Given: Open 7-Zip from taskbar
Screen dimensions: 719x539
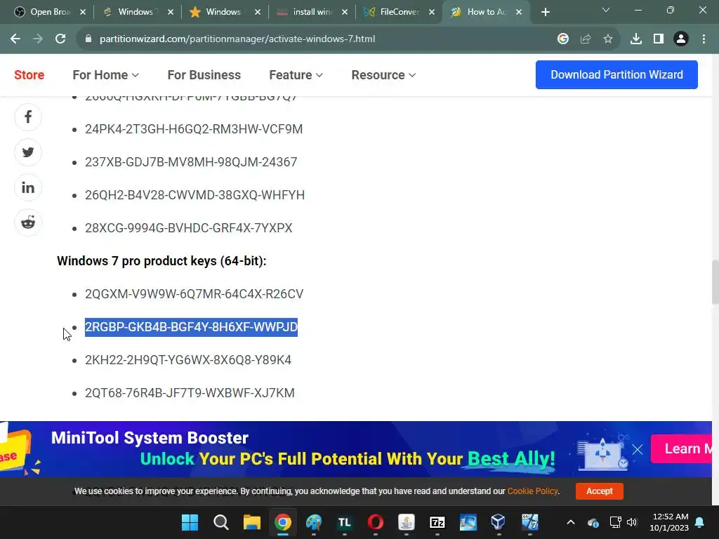Looking at the screenshot, I should 437,522.
